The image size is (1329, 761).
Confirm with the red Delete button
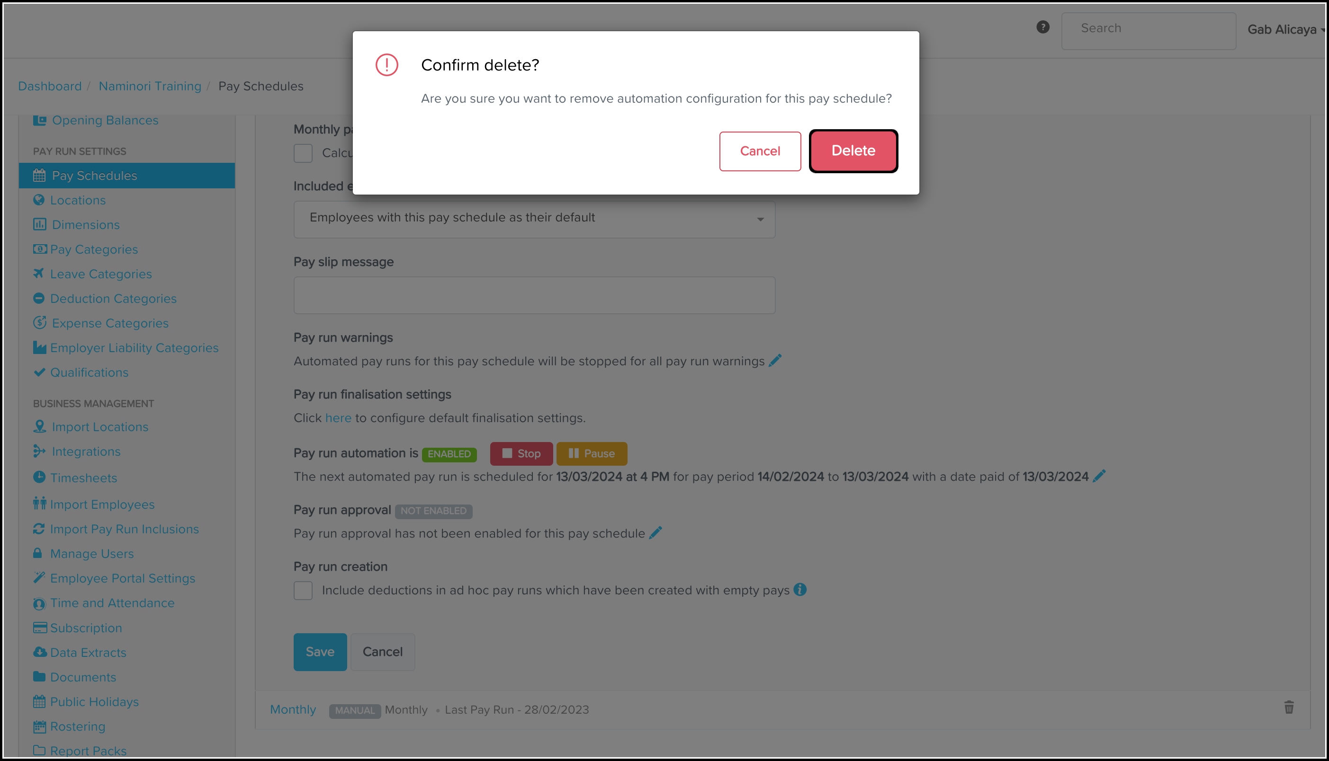853,151
